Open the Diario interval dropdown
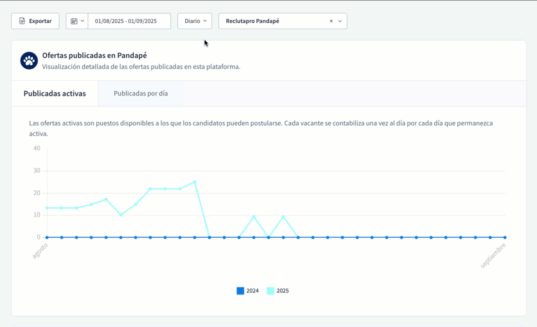Viewport: 537px width, 327px height. [x=194, y=21]
